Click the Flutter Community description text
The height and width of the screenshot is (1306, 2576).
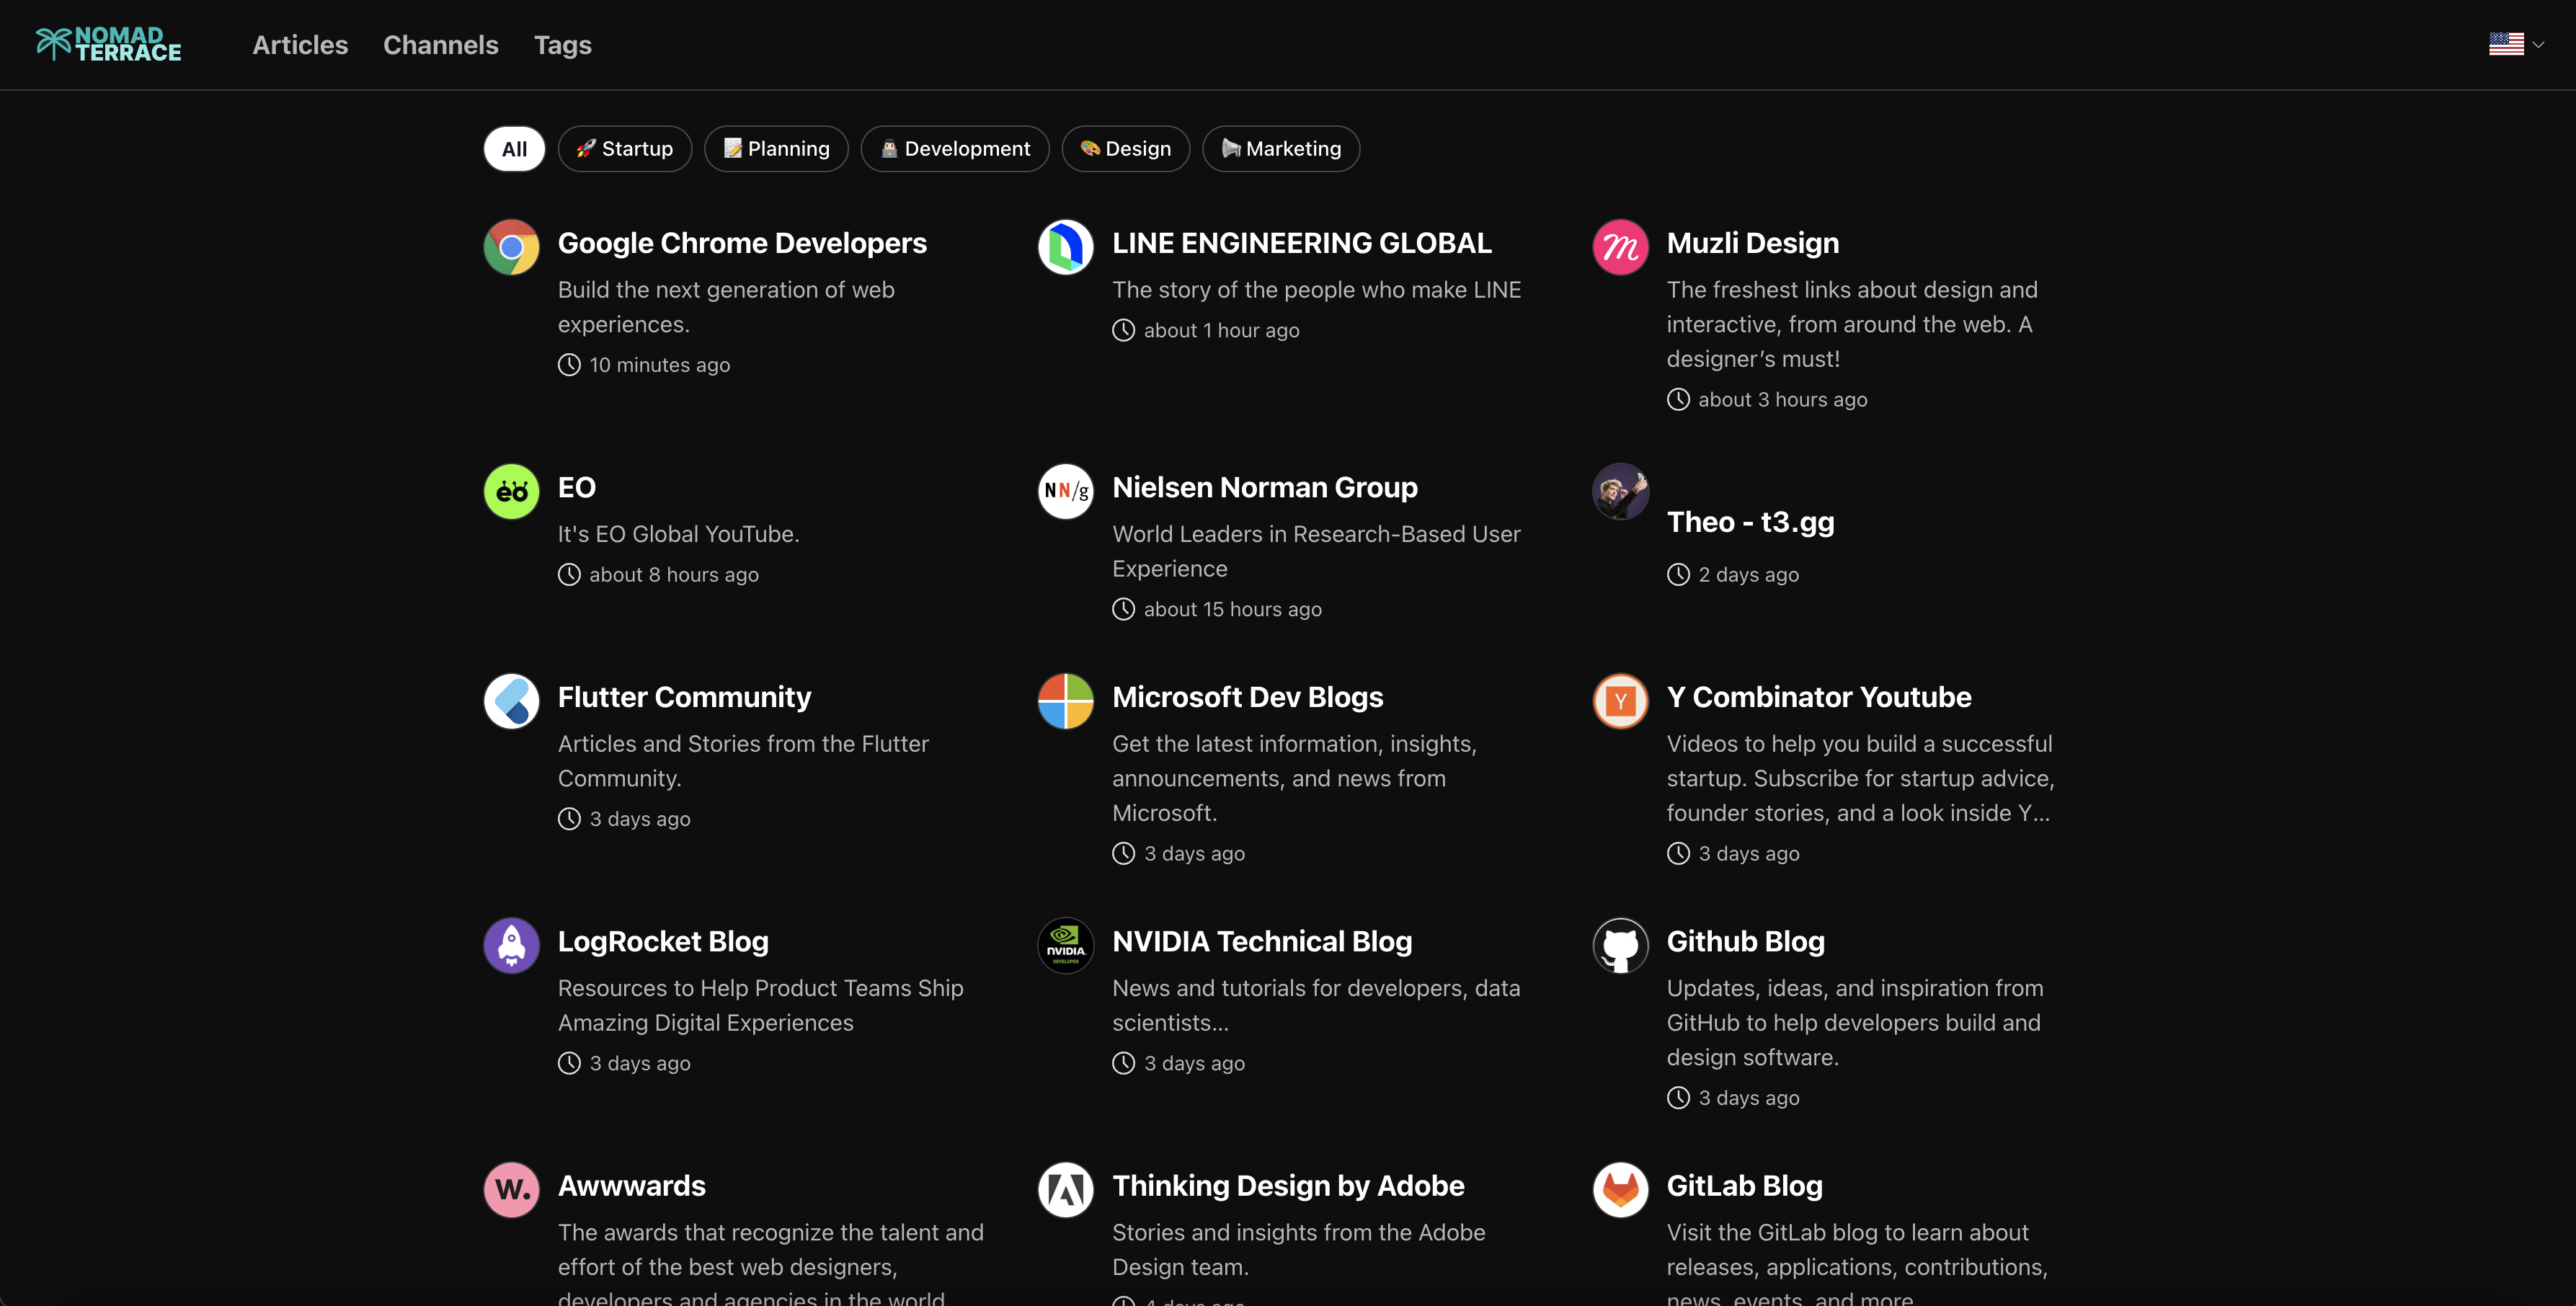(743, 761)
